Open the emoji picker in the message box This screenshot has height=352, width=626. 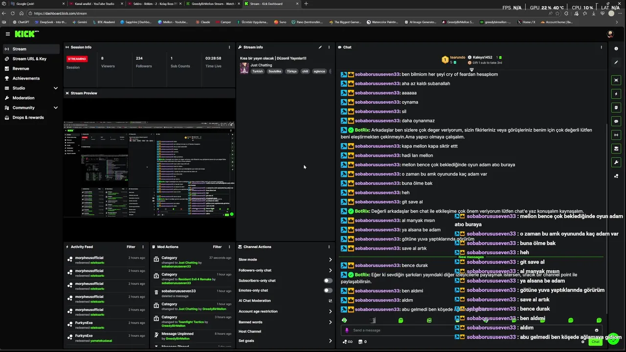[596, 330]
